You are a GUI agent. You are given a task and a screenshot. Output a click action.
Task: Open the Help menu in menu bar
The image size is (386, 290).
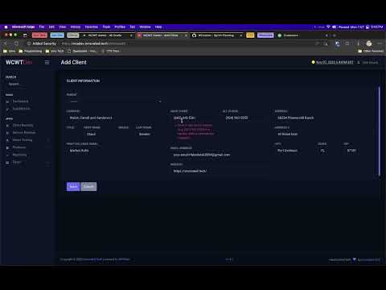pos(158,27)
